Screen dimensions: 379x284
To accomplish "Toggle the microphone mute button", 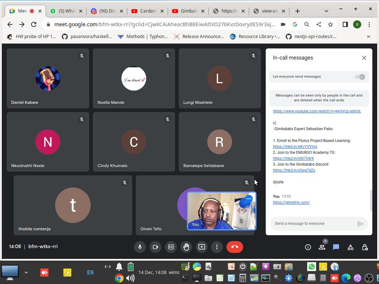I will coord(140,247).
